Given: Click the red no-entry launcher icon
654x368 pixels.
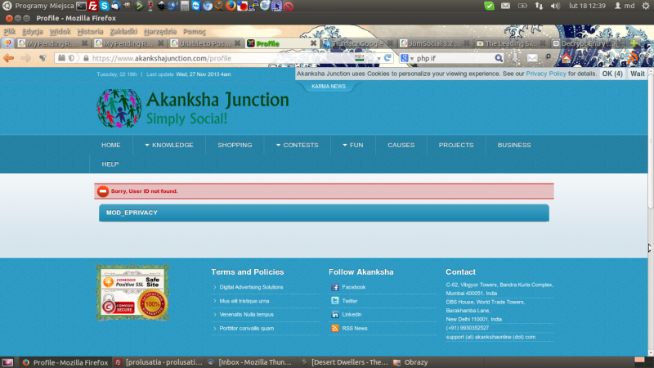Looking at the screenshot, I should (x=289, y=7).
